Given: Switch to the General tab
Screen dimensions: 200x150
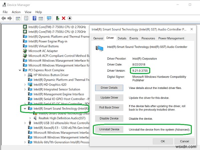Looking at the screenshot, I should (98, 38).
